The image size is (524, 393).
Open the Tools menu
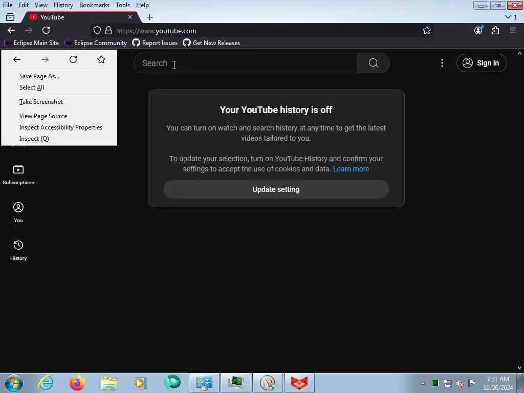(x=123, y=5)
